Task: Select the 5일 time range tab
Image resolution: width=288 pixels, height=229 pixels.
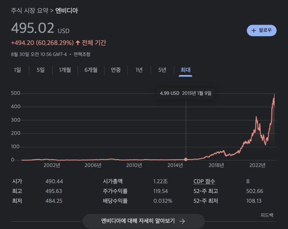Action: [x=41, y=70]
